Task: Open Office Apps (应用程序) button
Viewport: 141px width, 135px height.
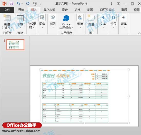Action: tap(66, 22)
